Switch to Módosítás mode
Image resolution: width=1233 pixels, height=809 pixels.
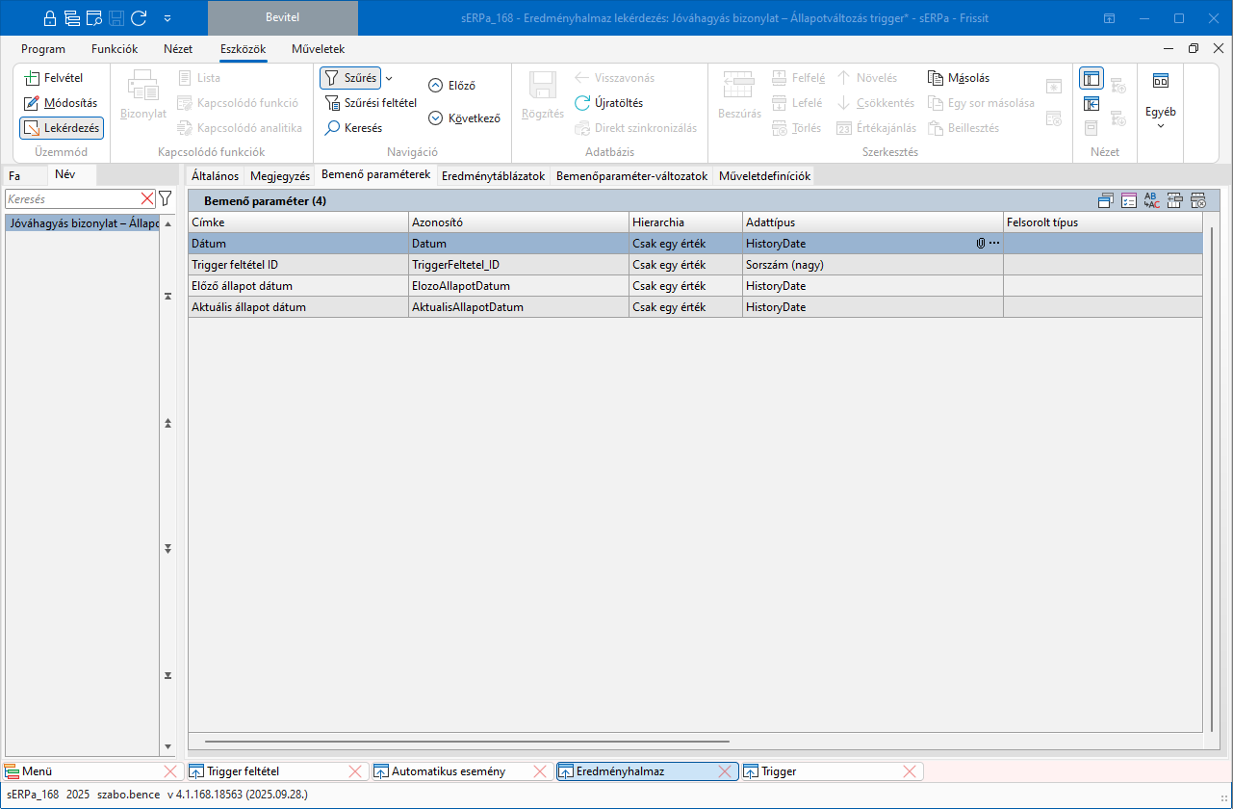pos(62,103)
